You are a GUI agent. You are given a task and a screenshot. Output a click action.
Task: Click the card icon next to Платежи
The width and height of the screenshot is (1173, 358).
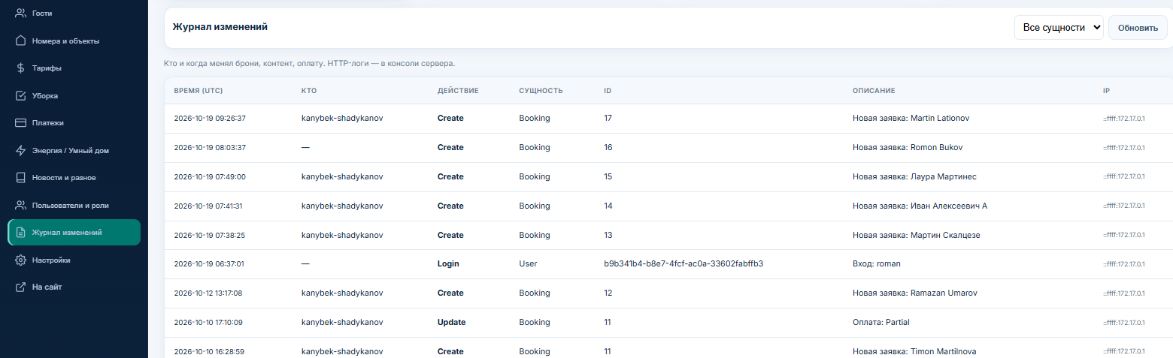coord(21,123)
